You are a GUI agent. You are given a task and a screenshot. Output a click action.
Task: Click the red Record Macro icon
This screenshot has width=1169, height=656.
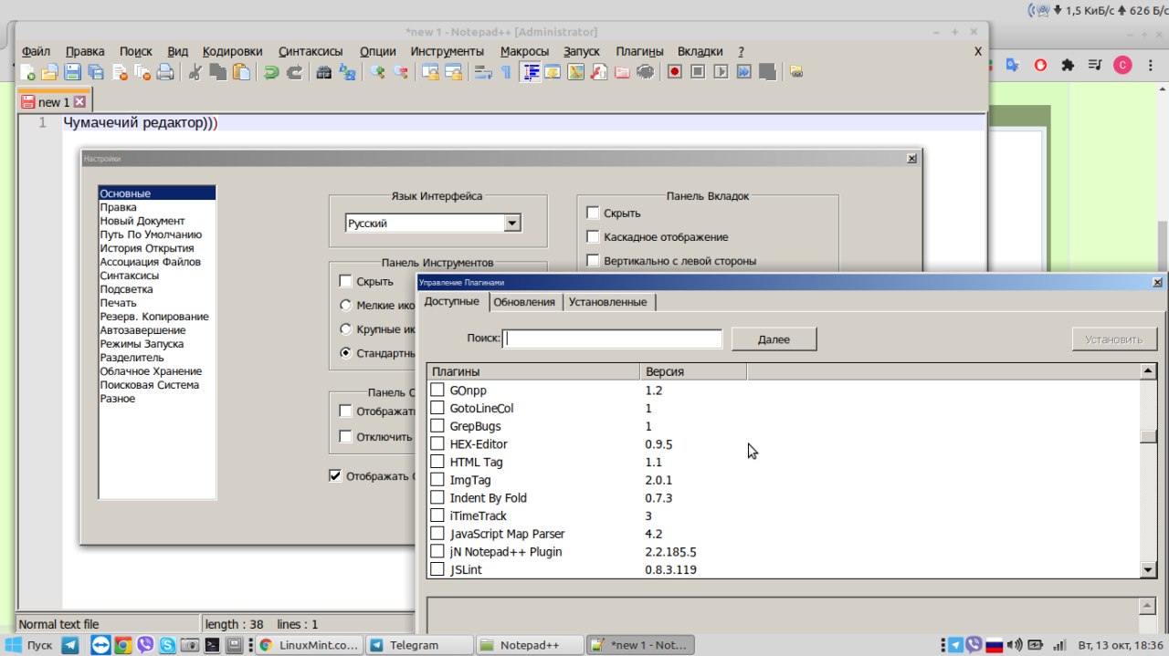click(674, 72)
